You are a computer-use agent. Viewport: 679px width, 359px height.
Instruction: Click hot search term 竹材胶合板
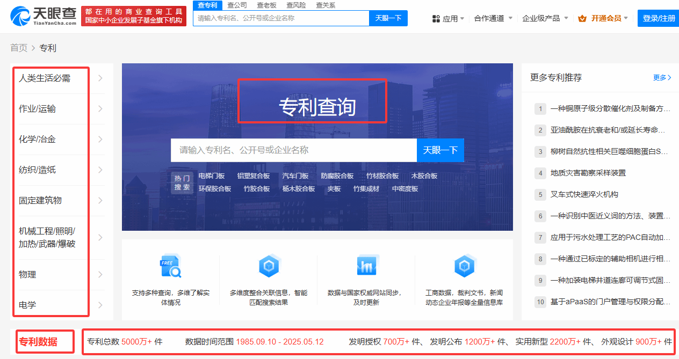click(x=382, y=176)
